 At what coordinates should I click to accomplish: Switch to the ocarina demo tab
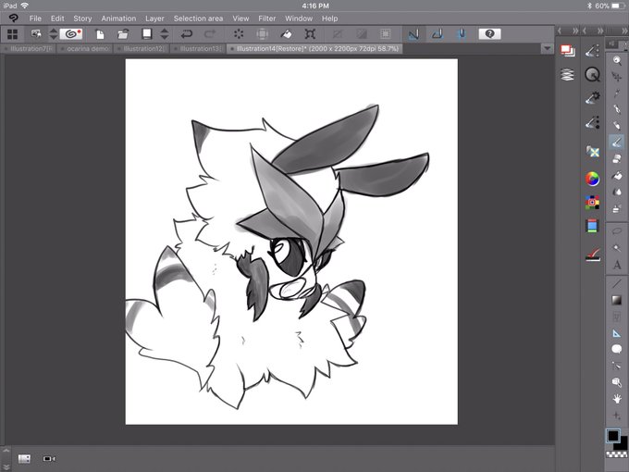[85, 48]
